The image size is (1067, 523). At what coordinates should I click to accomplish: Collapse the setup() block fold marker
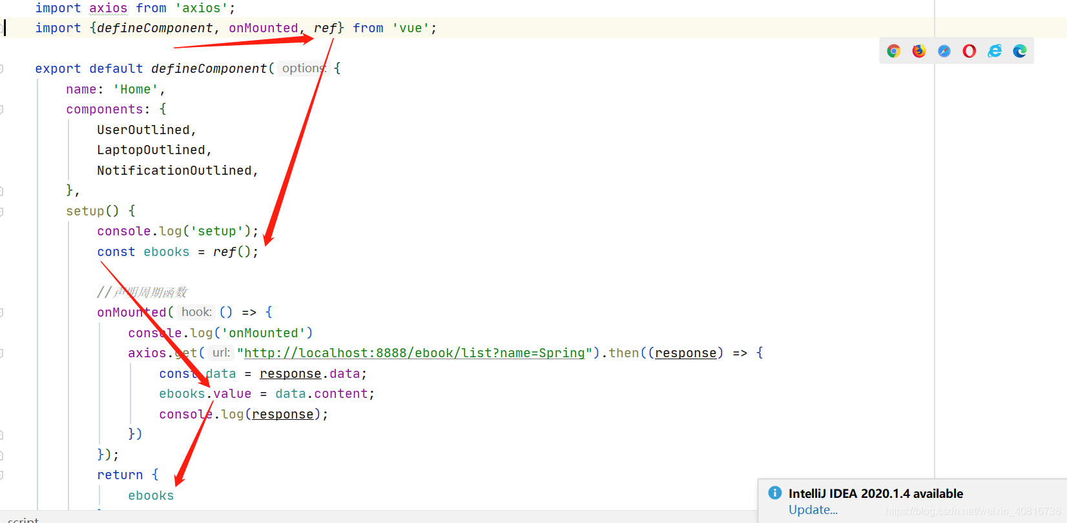pyautogui.click(x=2, y=211)
